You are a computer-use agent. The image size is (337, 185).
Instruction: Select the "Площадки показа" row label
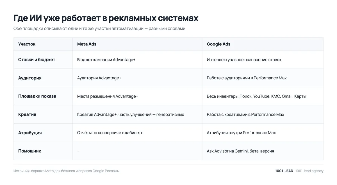click(x=37, y=96)
